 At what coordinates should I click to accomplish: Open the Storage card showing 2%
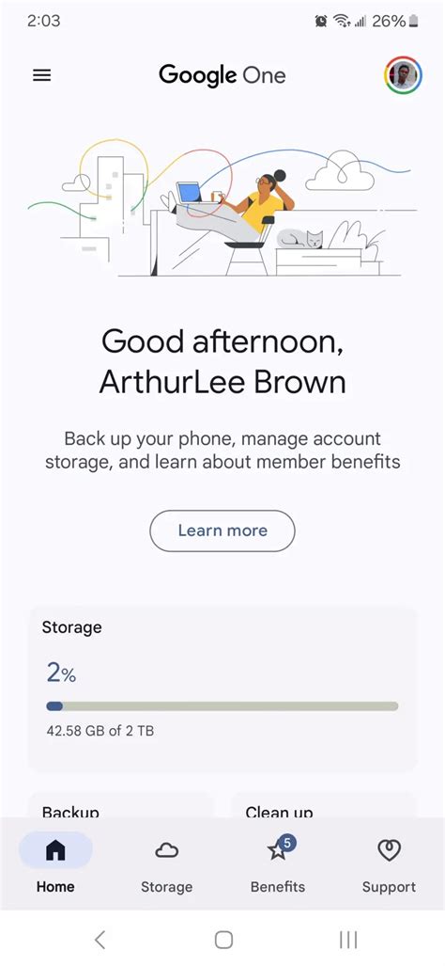(222, 689)
